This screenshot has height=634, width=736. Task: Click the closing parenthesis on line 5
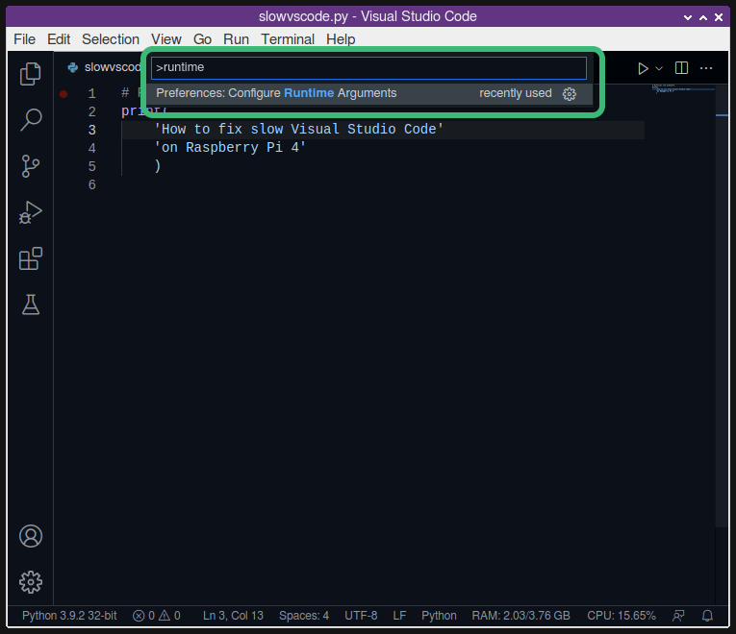[158, 166]
